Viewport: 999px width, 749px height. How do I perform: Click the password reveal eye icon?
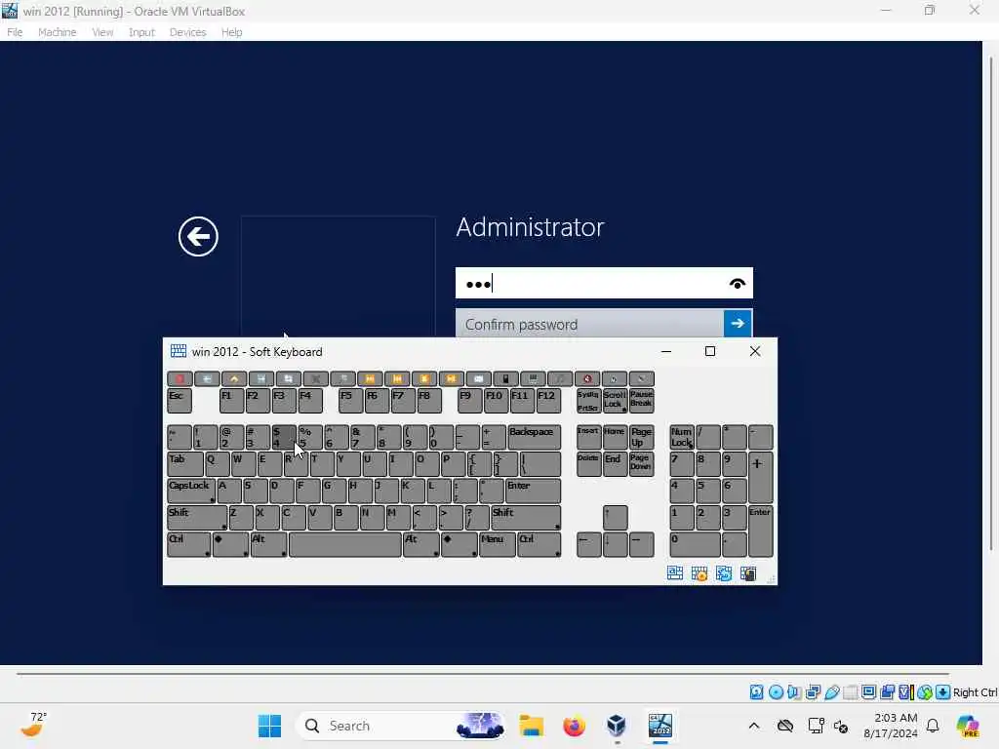[x=738, y=284]
